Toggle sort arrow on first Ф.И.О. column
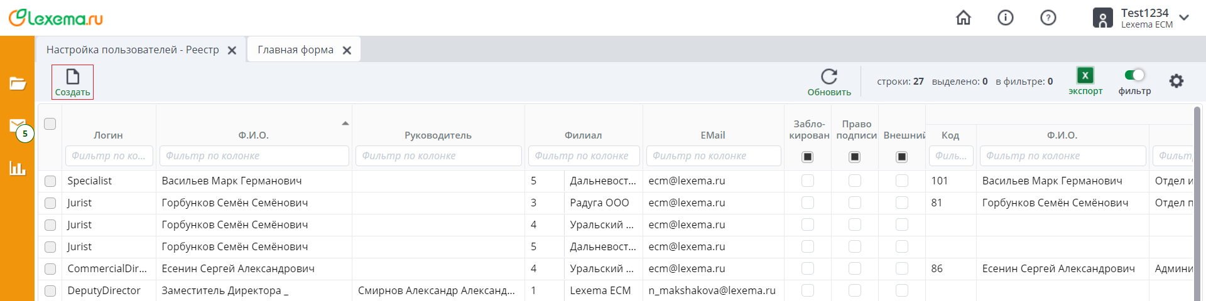Image resolution: width=1206 pixels, height=301 pixels. [x=345, y=124]
